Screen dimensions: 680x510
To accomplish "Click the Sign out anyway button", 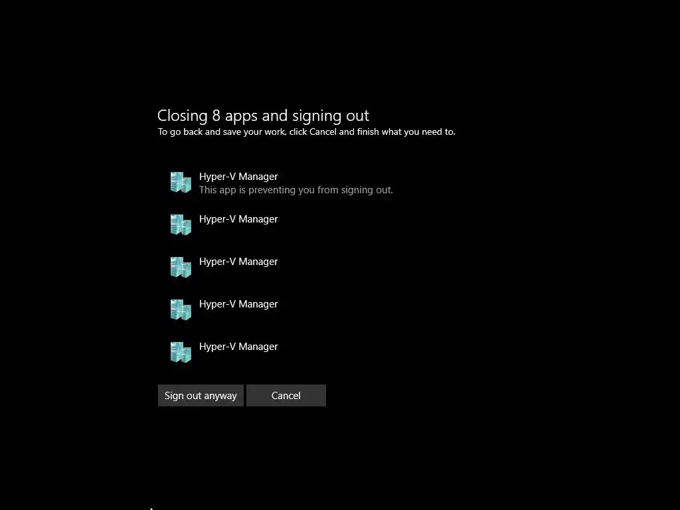I will coord(201,396).
